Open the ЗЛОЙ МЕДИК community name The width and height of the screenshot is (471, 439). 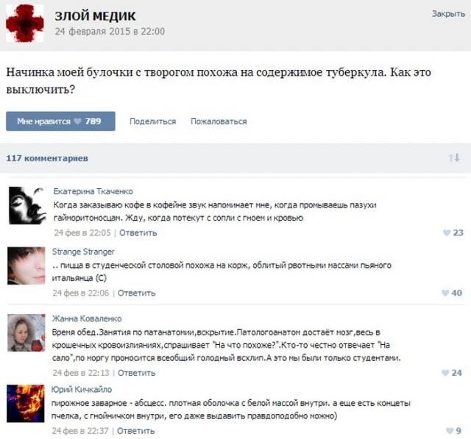(x=95, y=16)
